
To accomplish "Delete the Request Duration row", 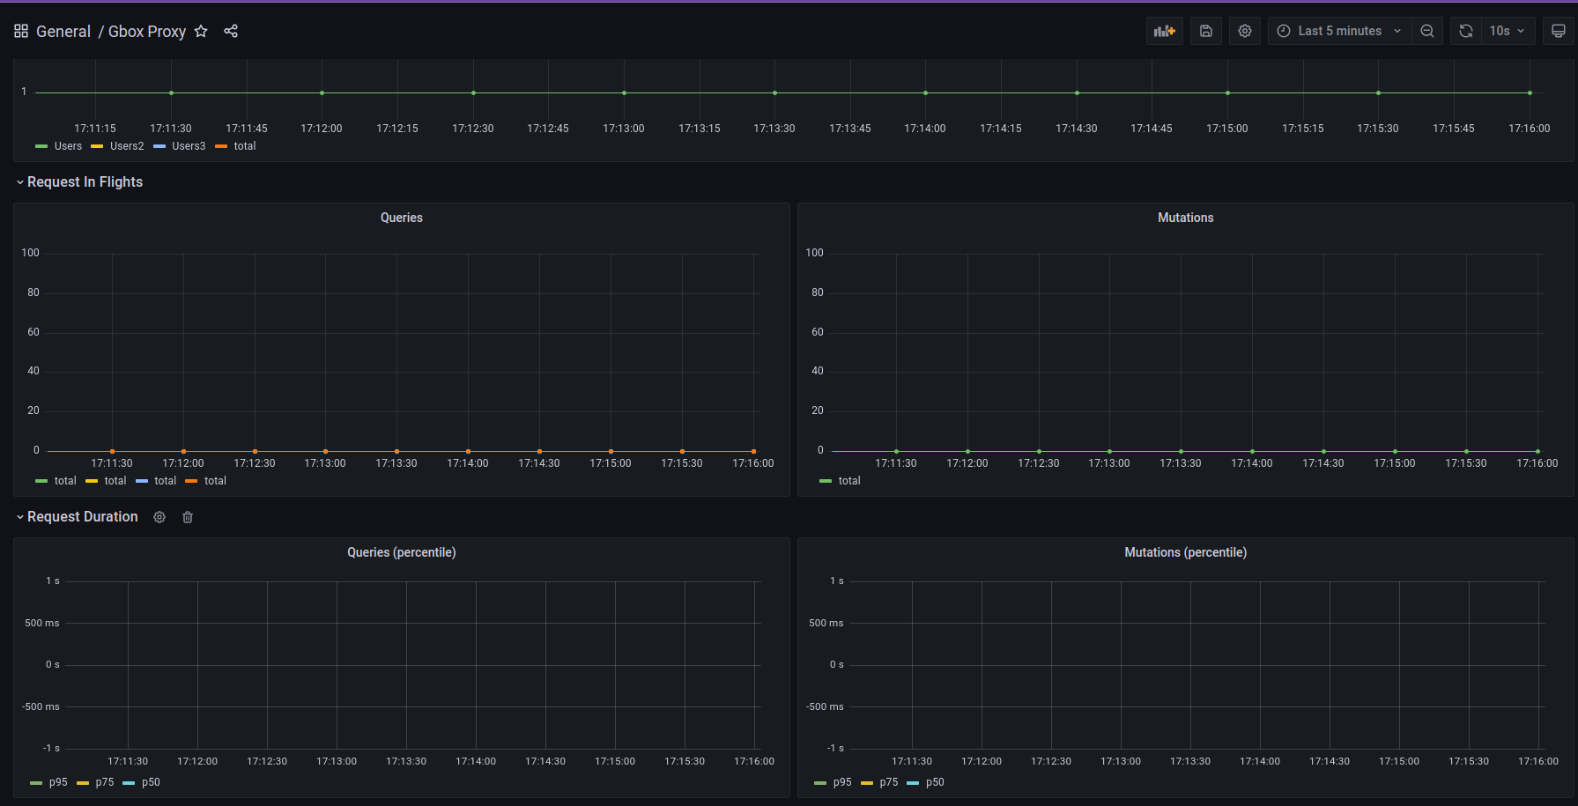I will pos(188,517).
